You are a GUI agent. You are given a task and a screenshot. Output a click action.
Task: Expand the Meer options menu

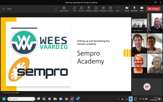pos(118,9)
